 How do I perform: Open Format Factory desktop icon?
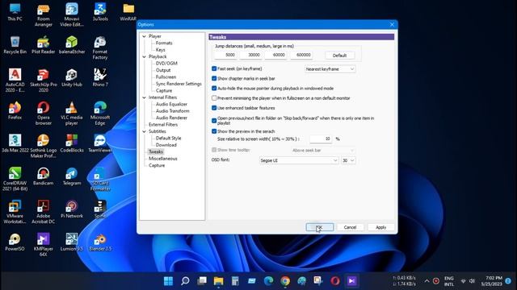100,48
